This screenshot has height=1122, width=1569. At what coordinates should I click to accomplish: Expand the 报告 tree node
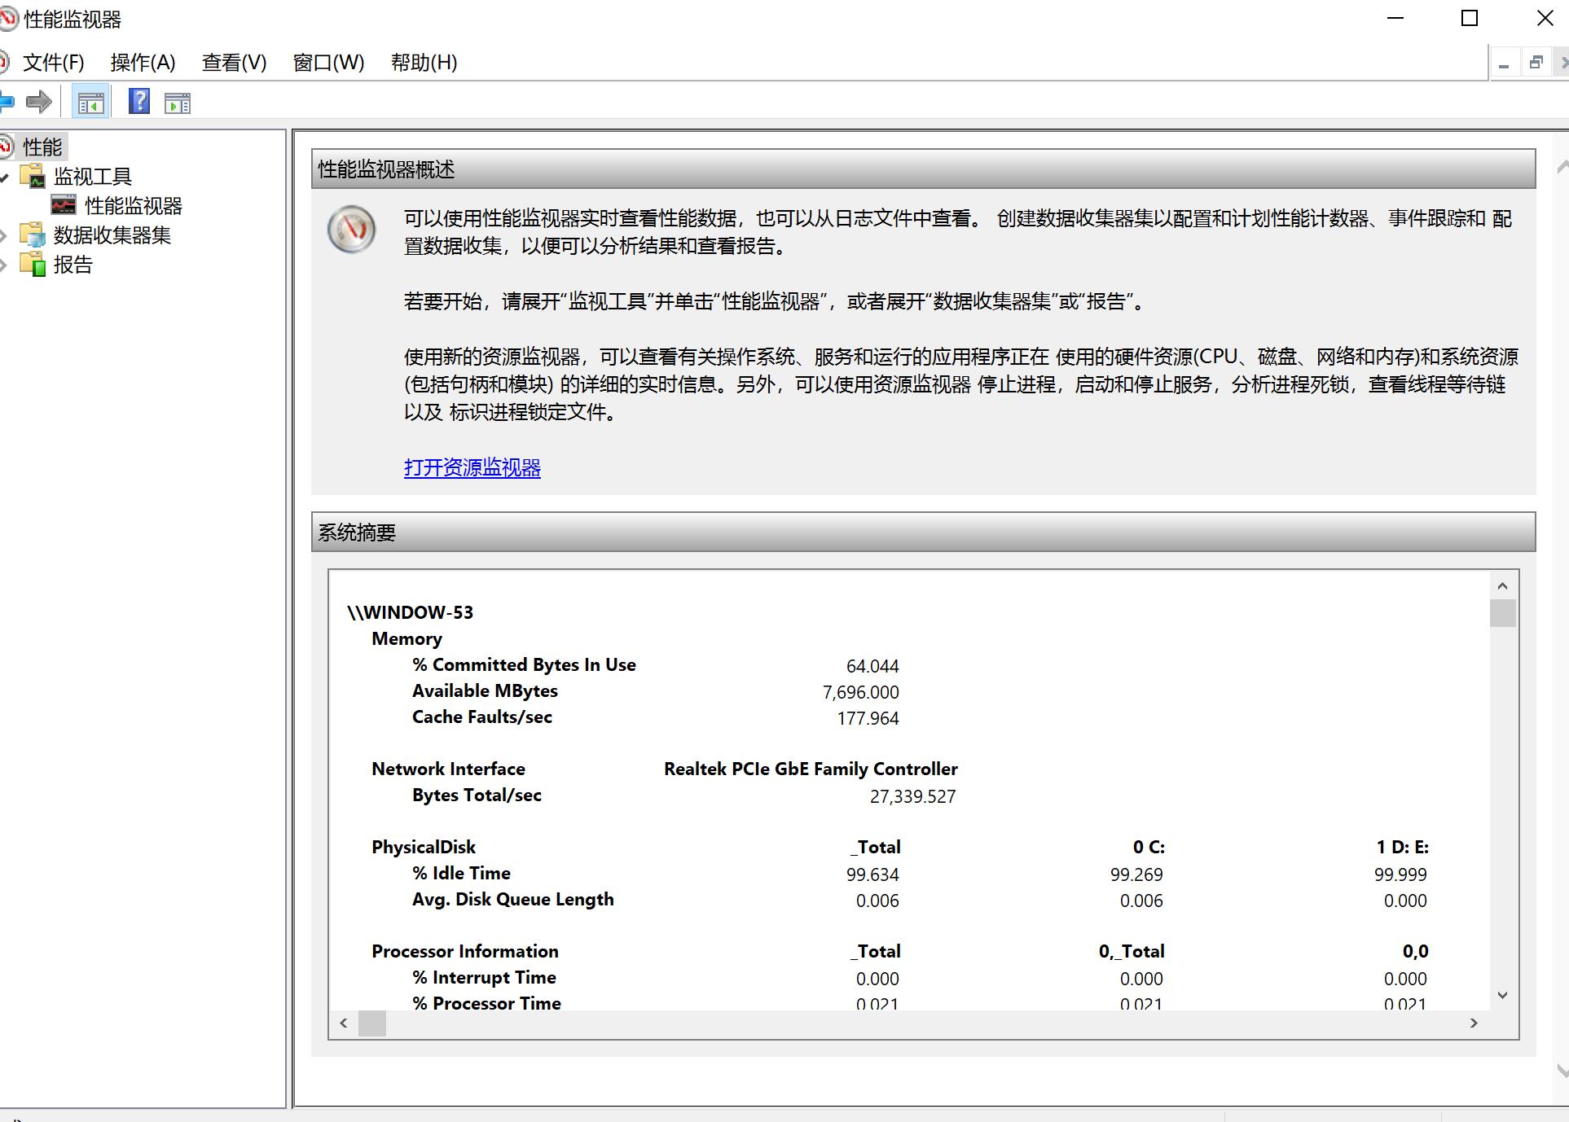(4, 265)
